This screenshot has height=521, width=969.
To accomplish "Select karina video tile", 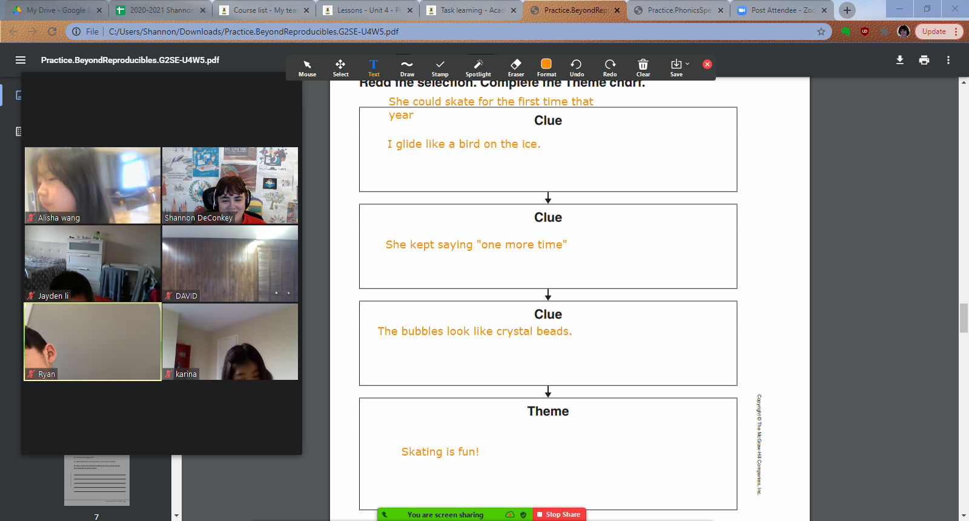I will tap(230, 342).
